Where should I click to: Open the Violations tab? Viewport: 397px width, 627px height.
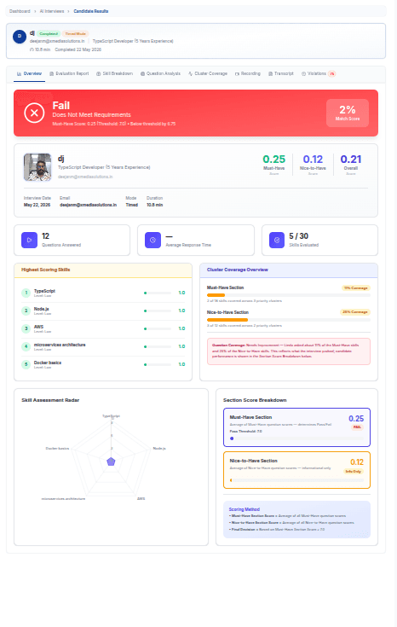click(x=319, y=73)
